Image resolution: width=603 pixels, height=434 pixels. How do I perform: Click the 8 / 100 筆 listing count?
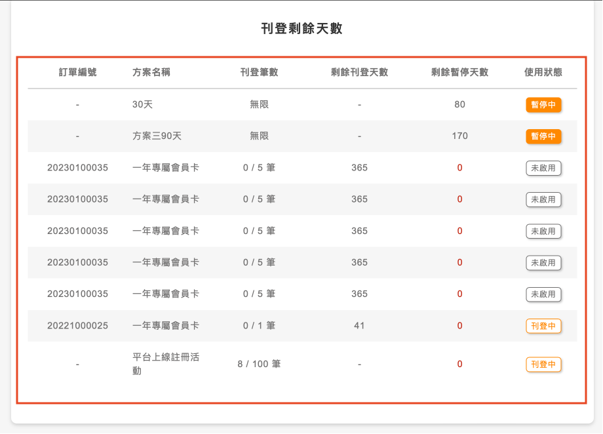point(259,364)
